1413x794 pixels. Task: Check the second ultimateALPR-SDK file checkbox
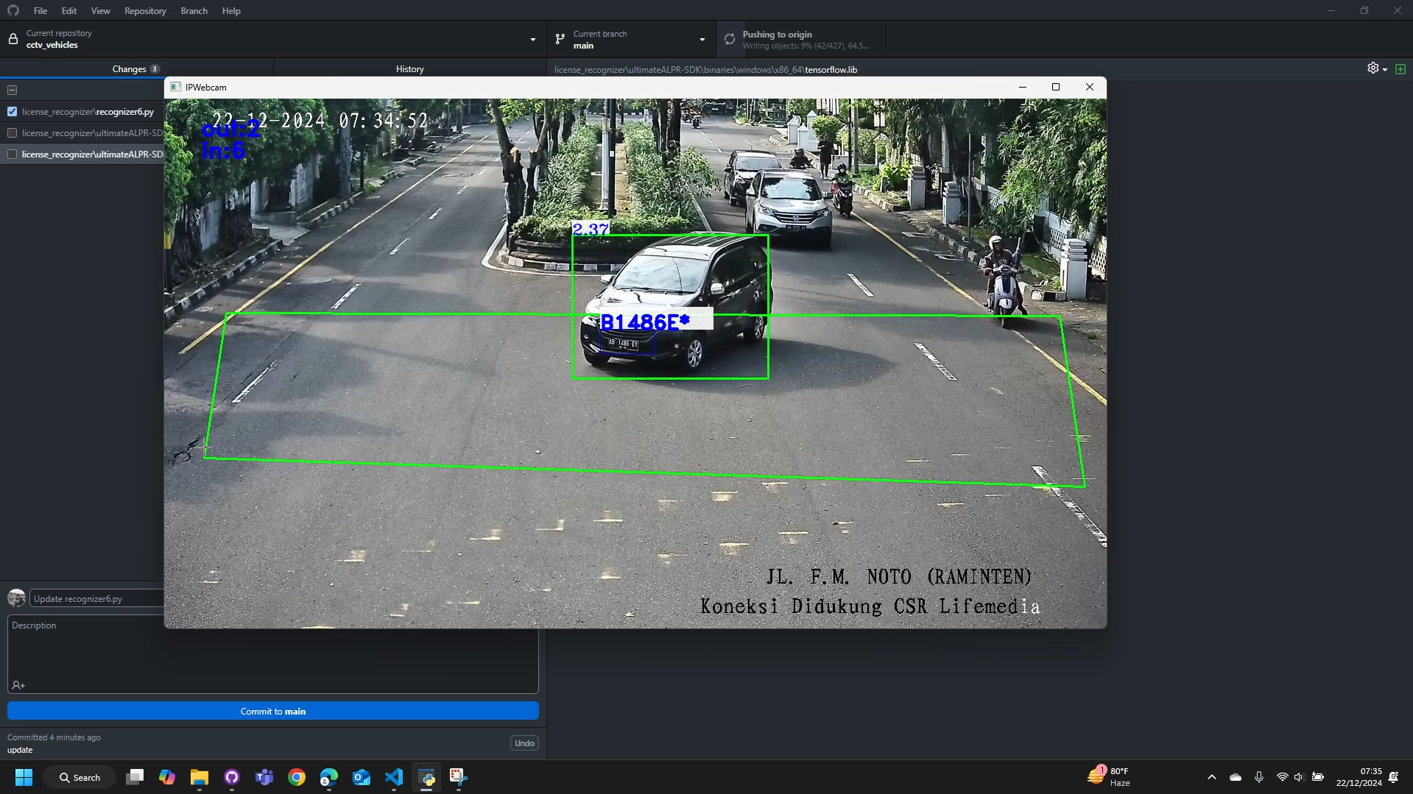pyautogui.click(x=13, y=155)
